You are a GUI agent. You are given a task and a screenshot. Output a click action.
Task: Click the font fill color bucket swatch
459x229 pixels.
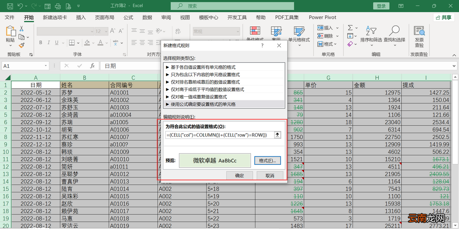pos(86,42)
